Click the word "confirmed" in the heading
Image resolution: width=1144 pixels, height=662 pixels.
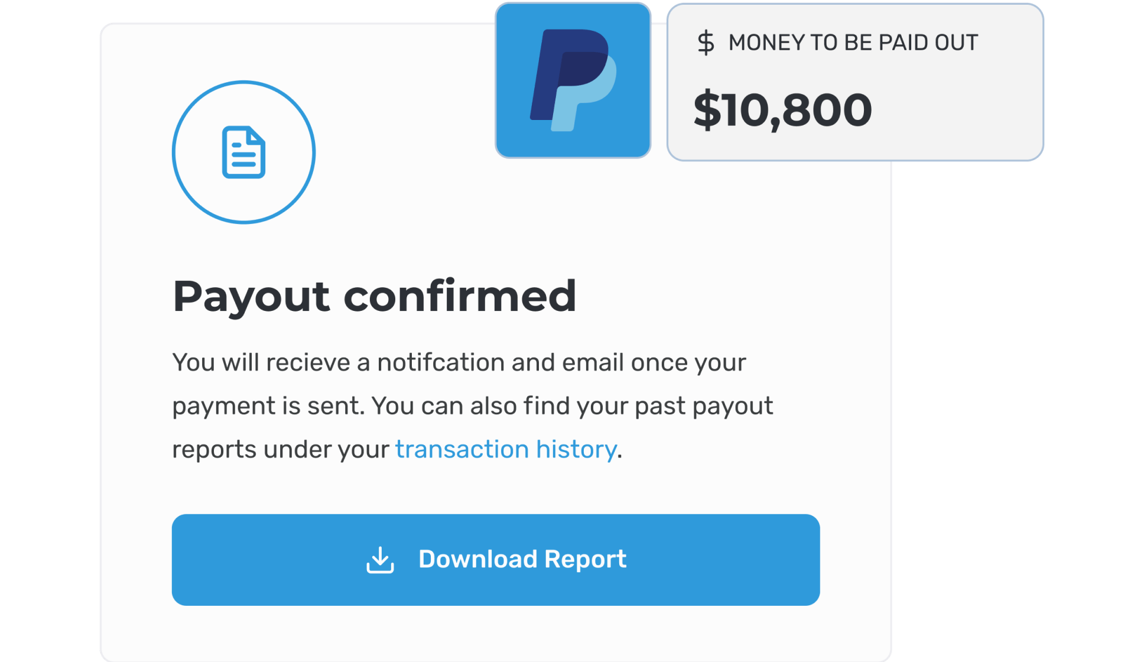[459, 296]
